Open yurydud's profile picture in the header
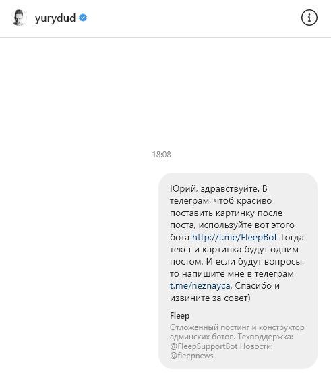Viewport: 331px width, 384px height. (x=19, y=18)
